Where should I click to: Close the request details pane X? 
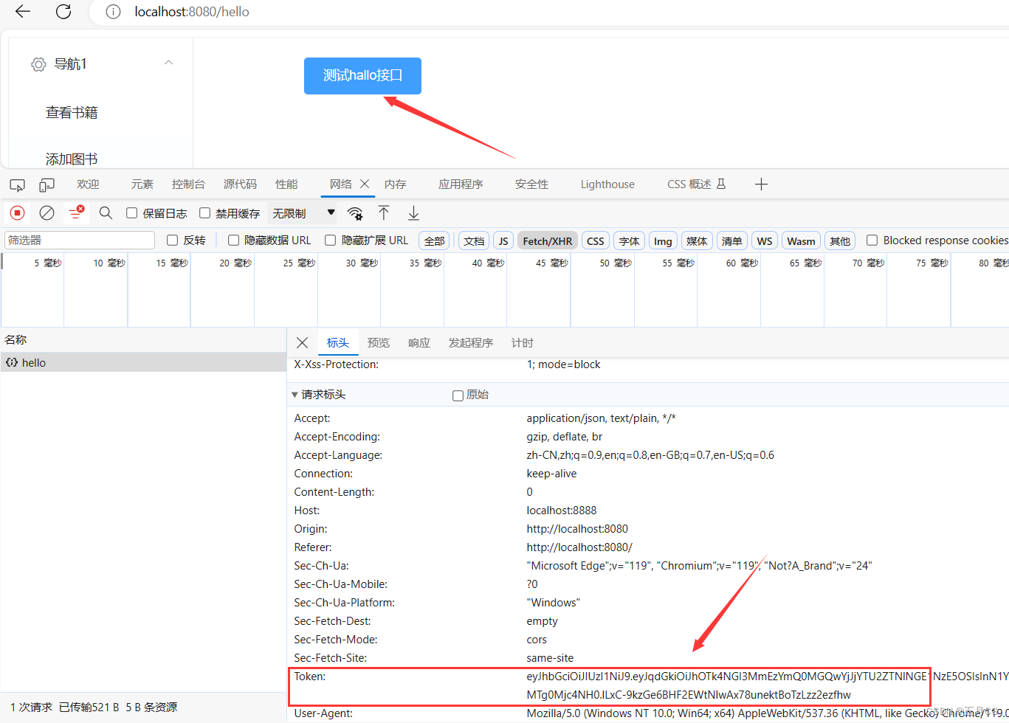(302, 342)
